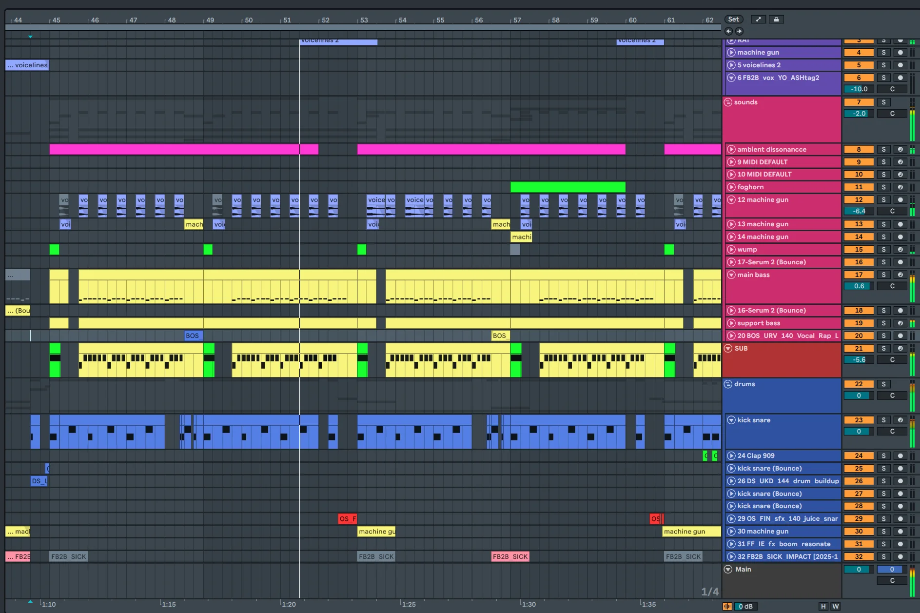
Task: Fold the sounds group
Action: tap(728, 102)
